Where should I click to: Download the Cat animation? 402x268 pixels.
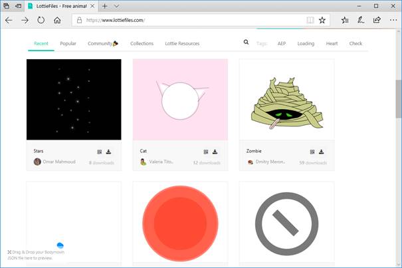(215, 152)
